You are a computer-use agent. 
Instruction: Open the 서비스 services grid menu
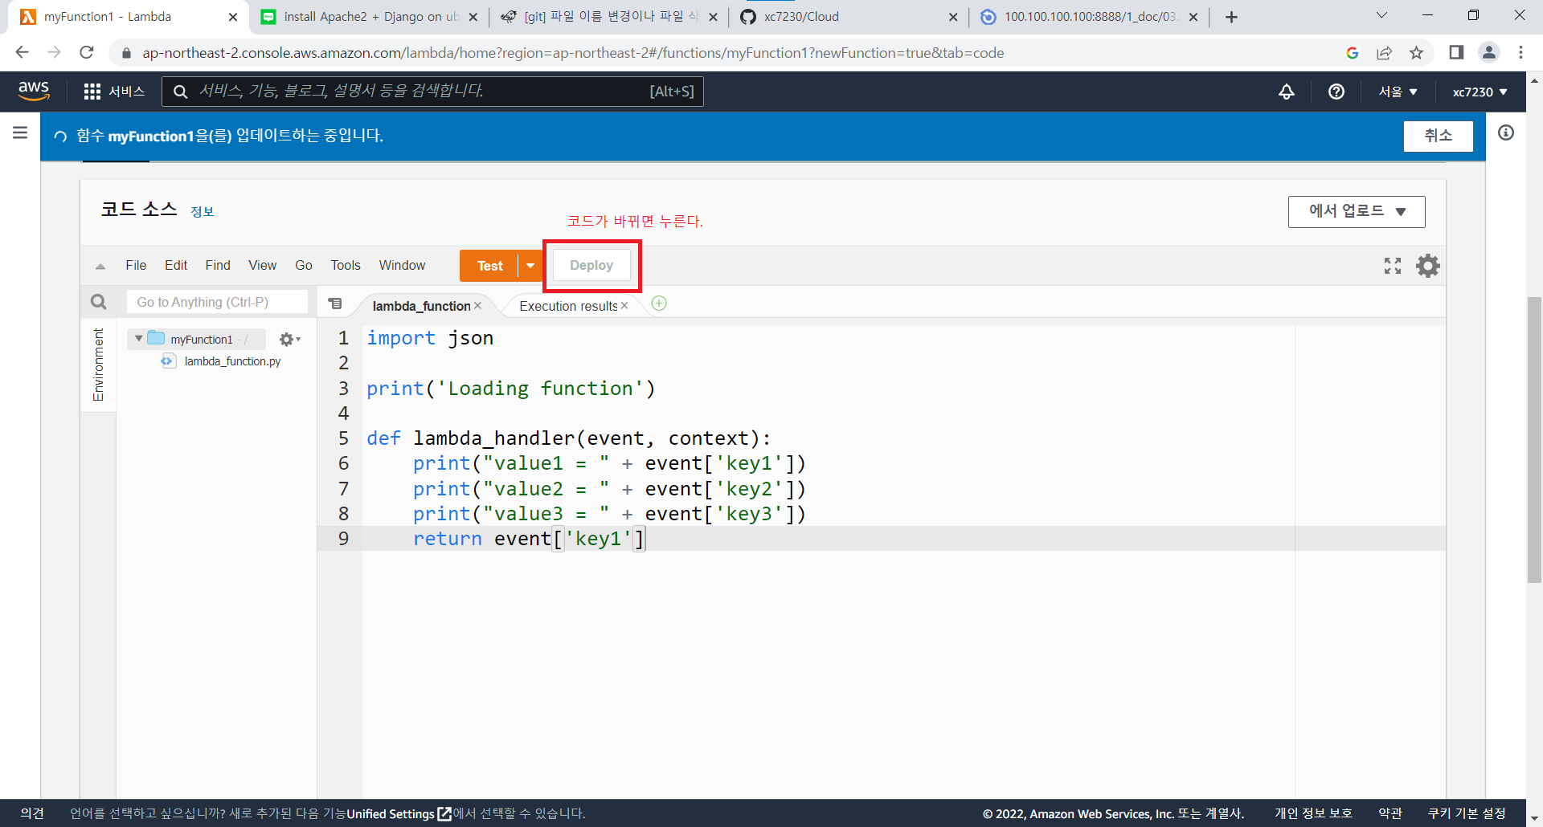[114, 92]
